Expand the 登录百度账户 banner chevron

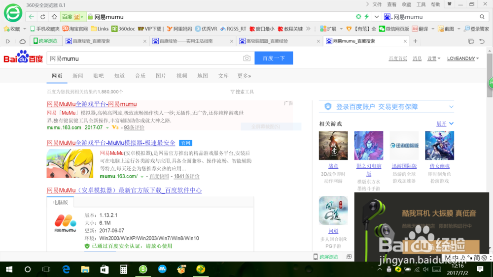(x=451, y=107)
